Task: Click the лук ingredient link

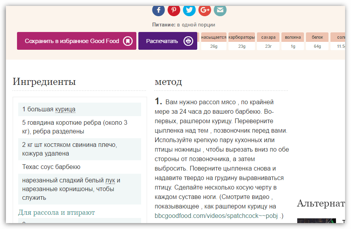Action: (110, 180)
